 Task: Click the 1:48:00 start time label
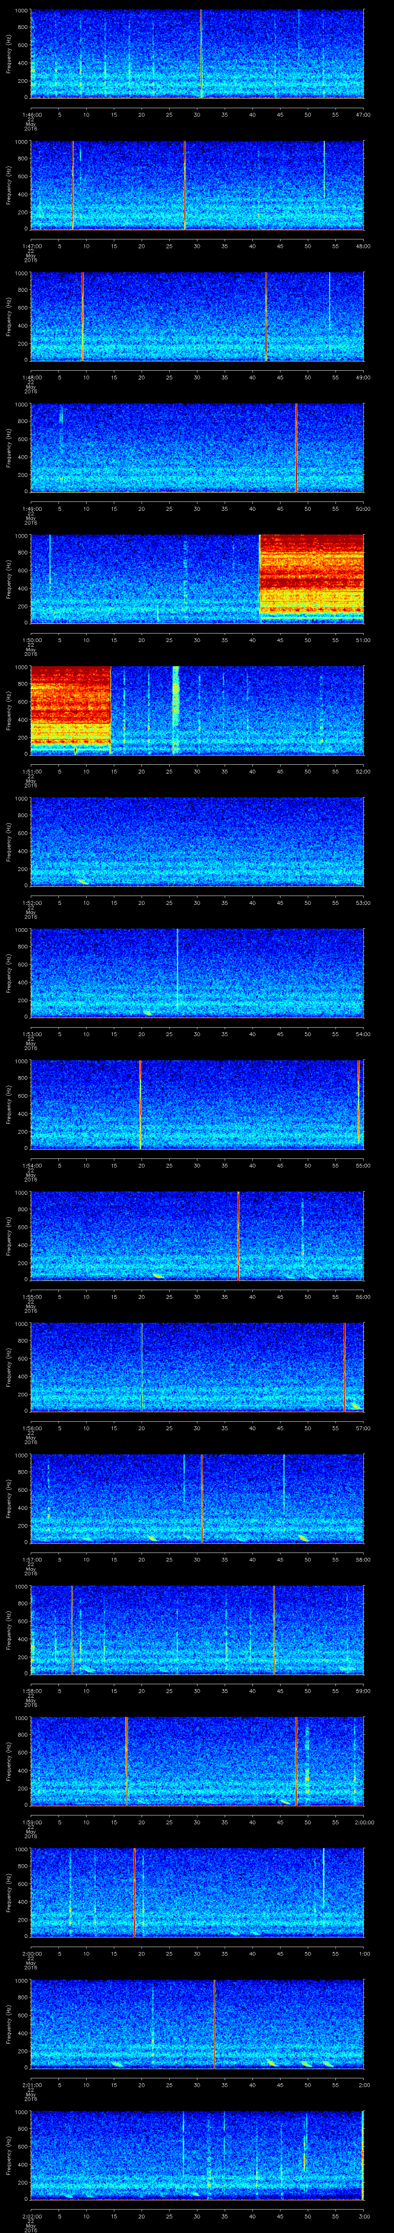(x=32, y=377)
